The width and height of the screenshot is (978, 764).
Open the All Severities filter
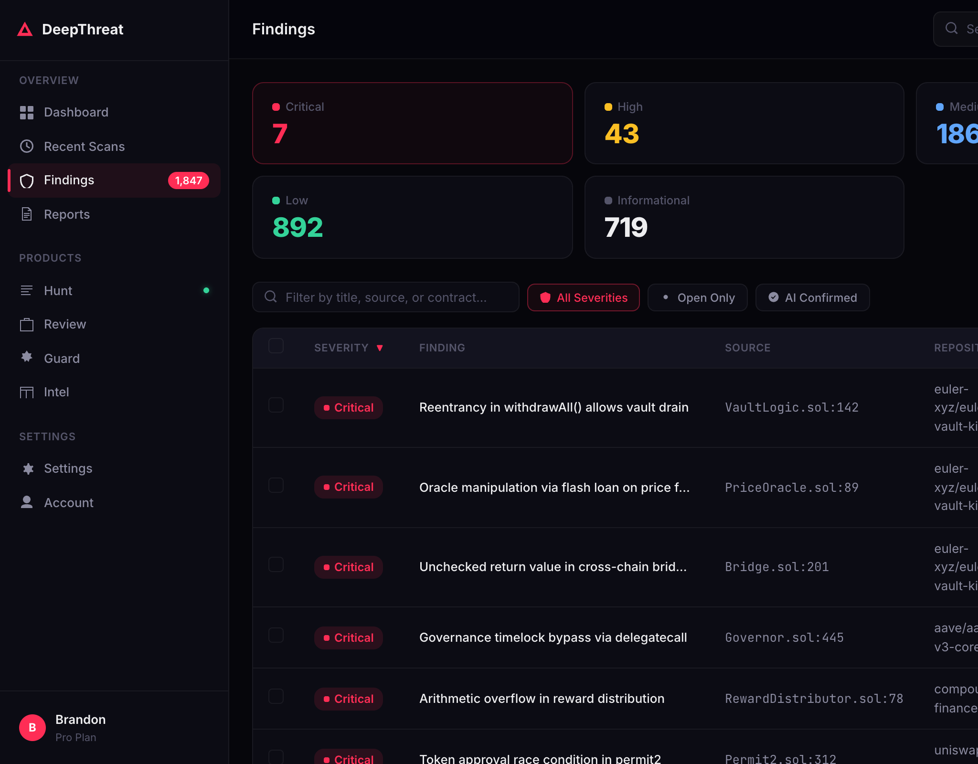583,297
